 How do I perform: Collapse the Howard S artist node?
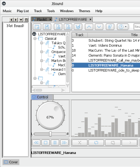(x=42, y=69)
